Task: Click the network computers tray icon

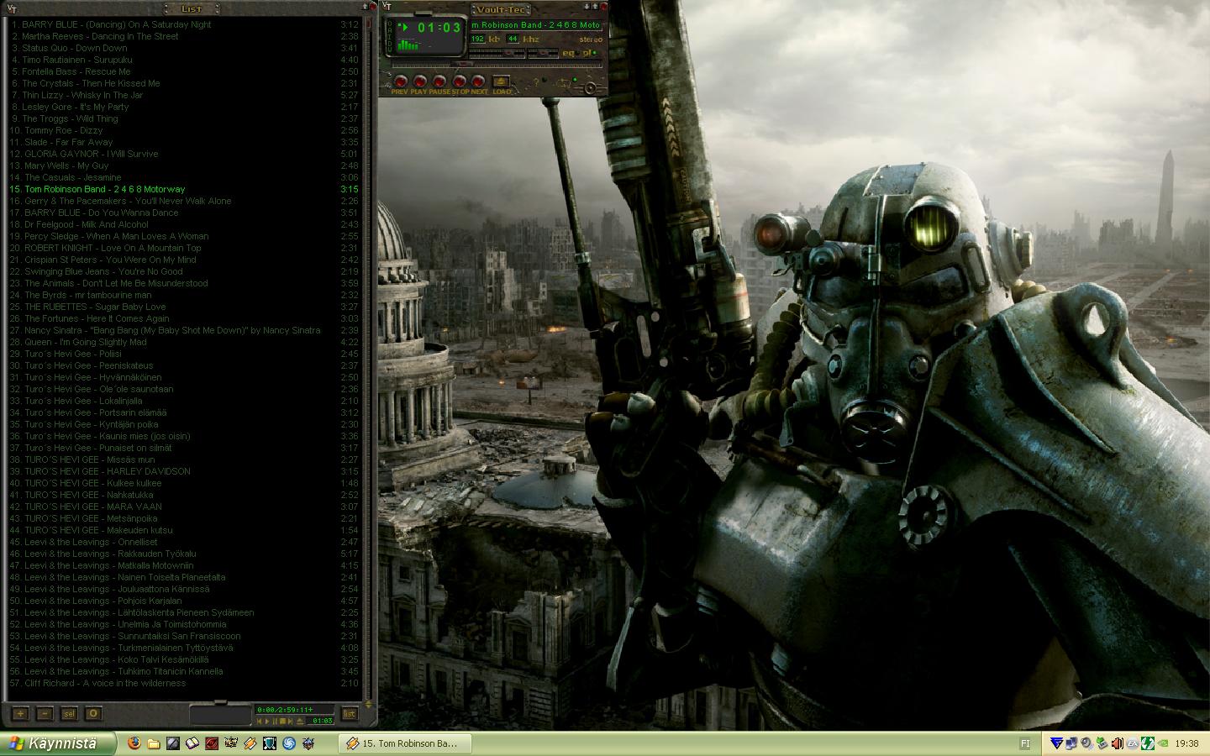Action: click(x=1071, y=743)
